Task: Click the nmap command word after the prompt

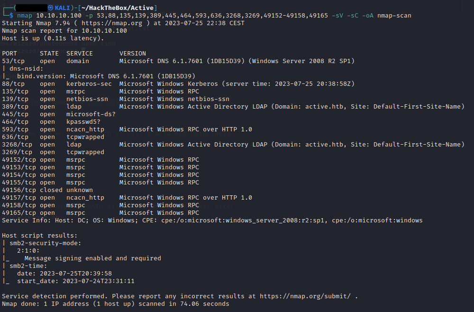Action: tap(25, 16)
